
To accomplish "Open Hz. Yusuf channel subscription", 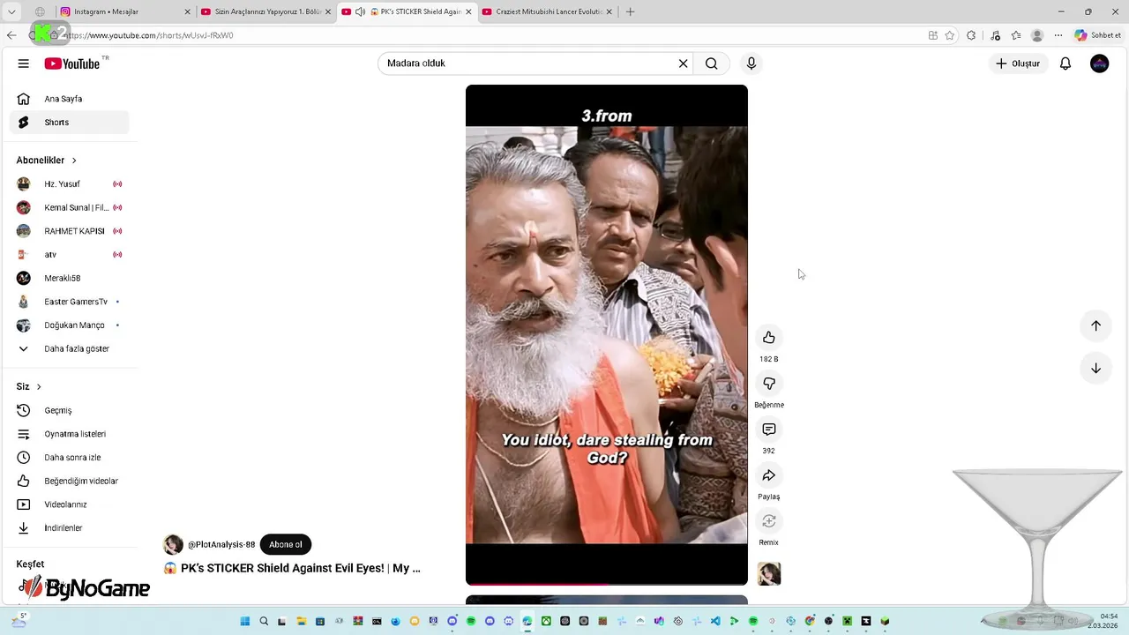I will coord(69,184).
